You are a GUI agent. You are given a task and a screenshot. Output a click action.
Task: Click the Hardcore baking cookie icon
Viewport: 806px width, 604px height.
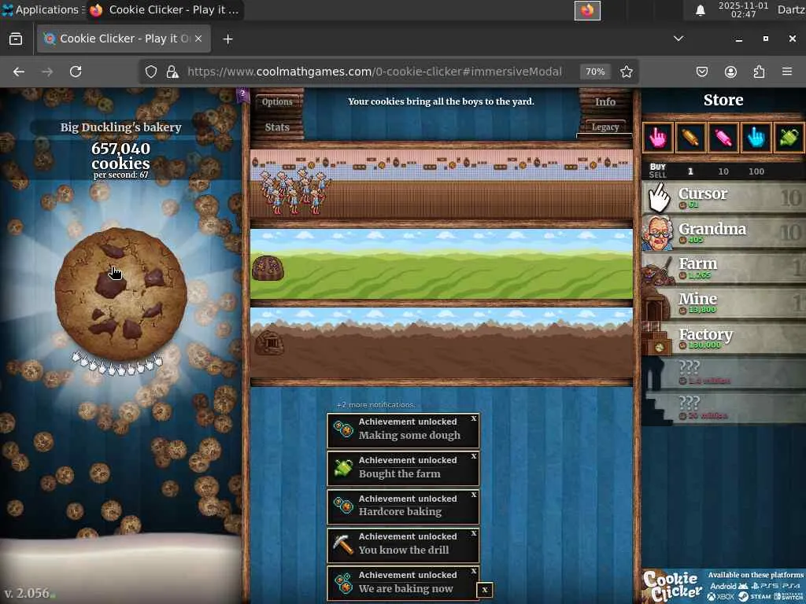tap(343, 506)
